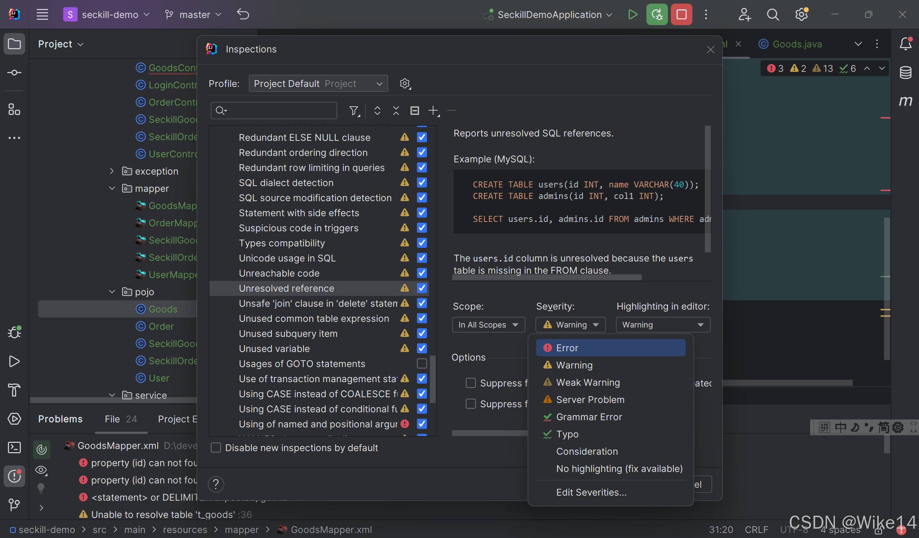Open the Notifications bell icon
The height and width of the screenshot is (538, 919).
point(905,44)
